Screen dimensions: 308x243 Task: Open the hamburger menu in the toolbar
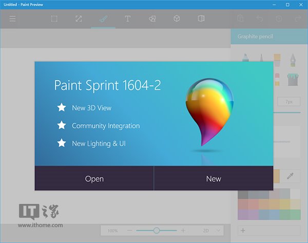[12, 19]
